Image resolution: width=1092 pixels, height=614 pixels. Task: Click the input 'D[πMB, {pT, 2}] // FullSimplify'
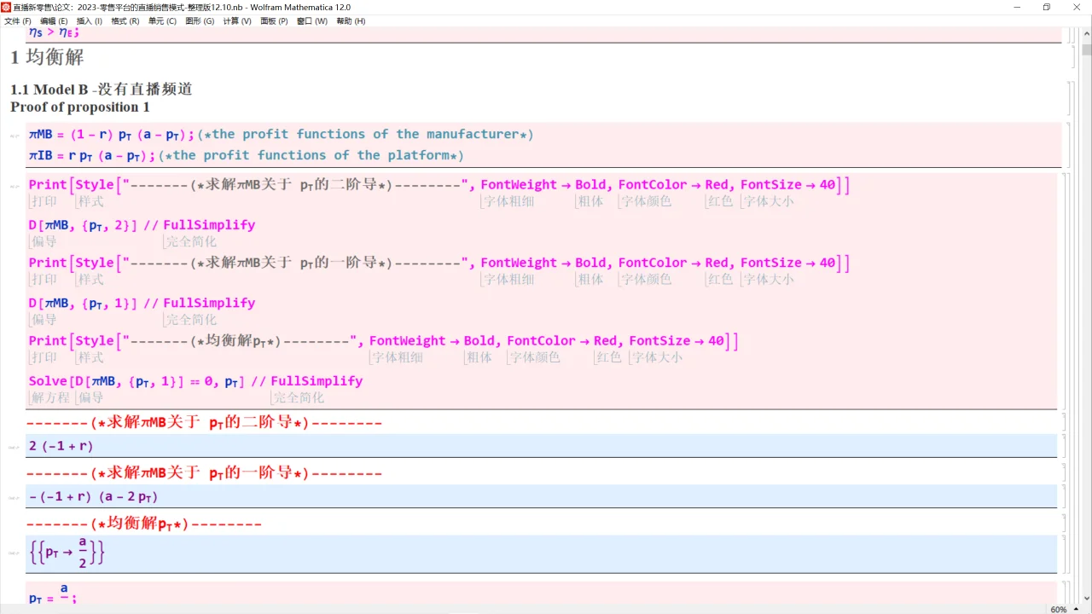[x=142, y=226]
